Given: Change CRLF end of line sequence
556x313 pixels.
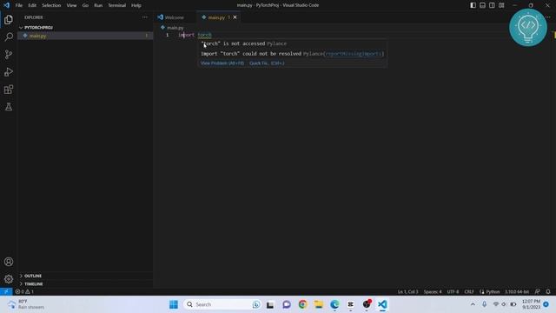Looking at the screenshot, I should 469,292.
